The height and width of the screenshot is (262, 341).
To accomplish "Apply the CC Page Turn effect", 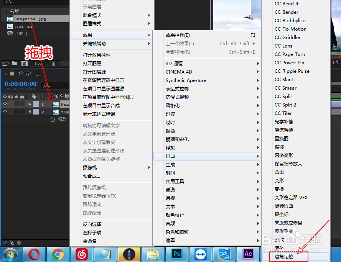I will [x=296, y=54].
